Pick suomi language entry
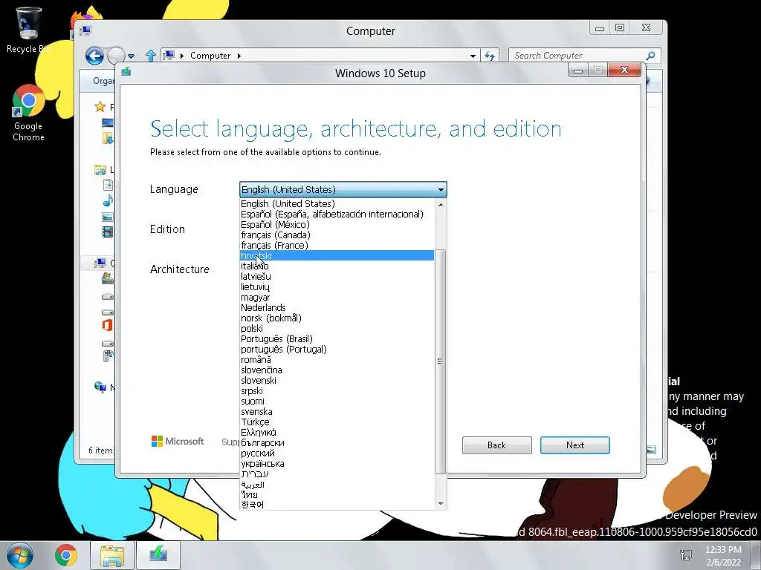Image resolution: width=761 pixels, height=570 pixels. click(337, 401)
